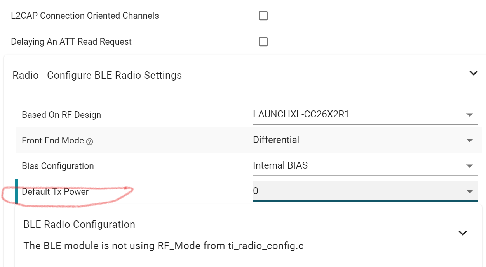
Task: Click the Front End Mode label text
Action: pos(53,140)
